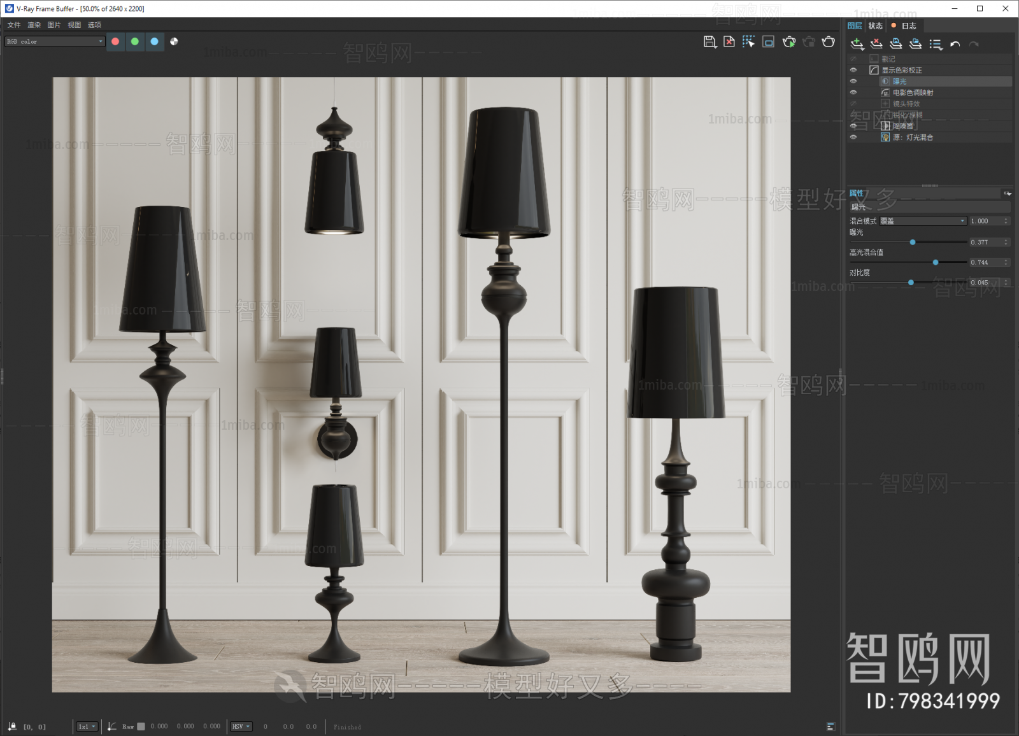1019x736 pixels.
Task: Enable follow mouse render tracking
Action: click(748, 42)
